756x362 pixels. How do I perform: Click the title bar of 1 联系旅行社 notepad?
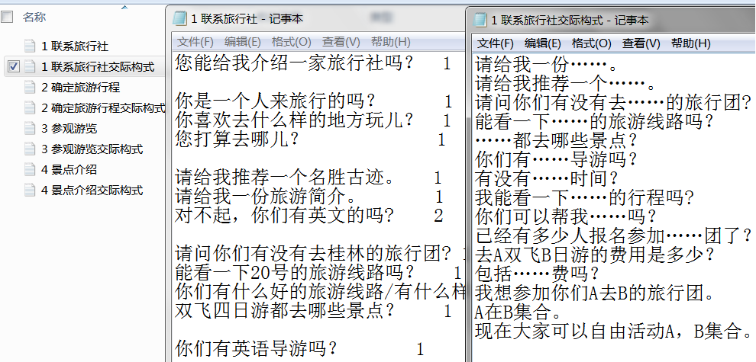[316, 19]
